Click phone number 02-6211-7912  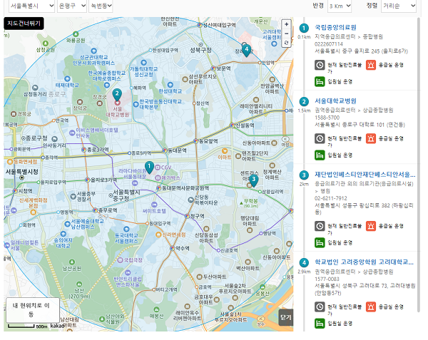click(x=331, y=198)
